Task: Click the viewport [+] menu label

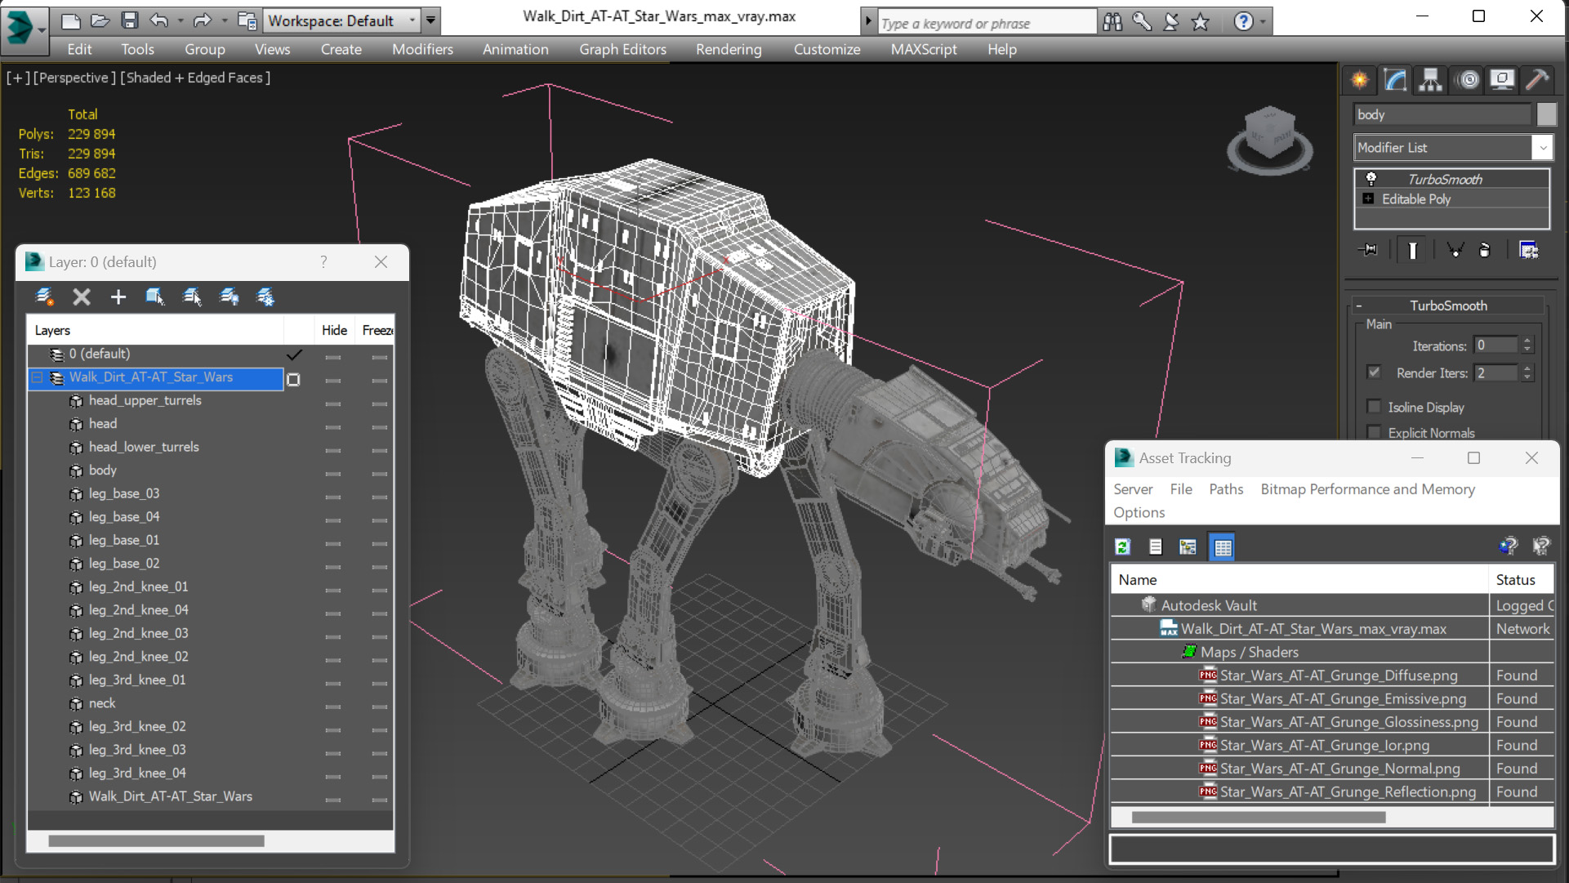Action: click(x=18, y=78)
